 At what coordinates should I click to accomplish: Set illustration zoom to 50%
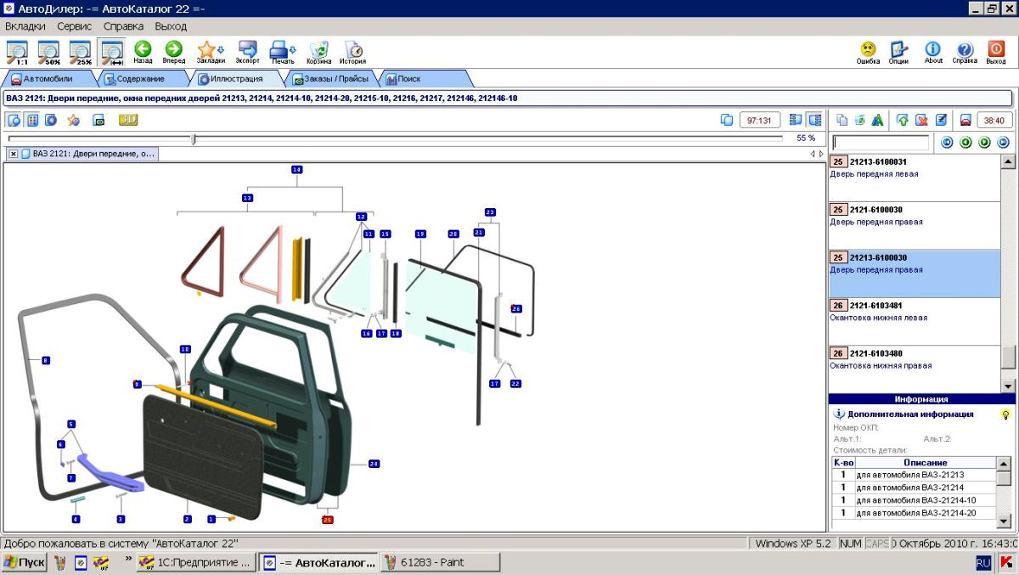click(x=48, y=53)
